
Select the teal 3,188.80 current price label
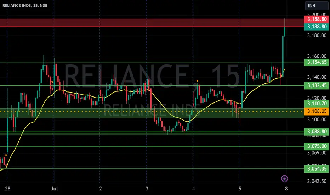[x=316, y=27]
